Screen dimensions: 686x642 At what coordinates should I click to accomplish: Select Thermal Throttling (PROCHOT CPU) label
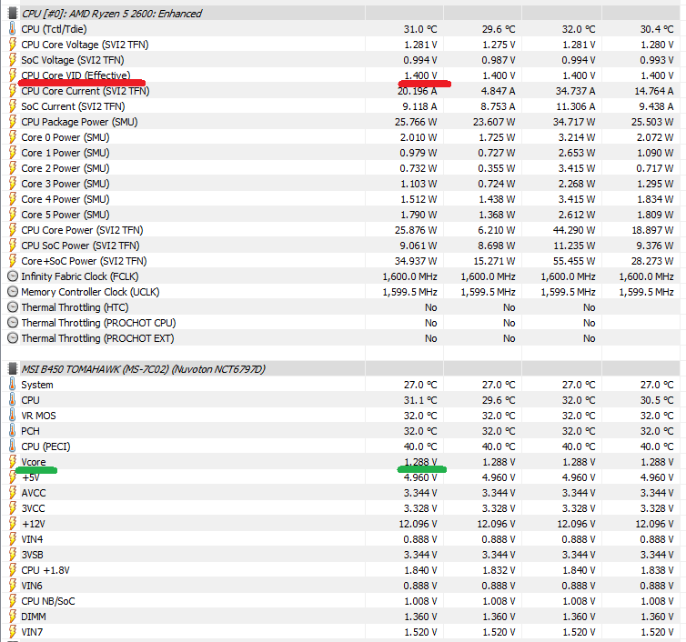(98, 323)
